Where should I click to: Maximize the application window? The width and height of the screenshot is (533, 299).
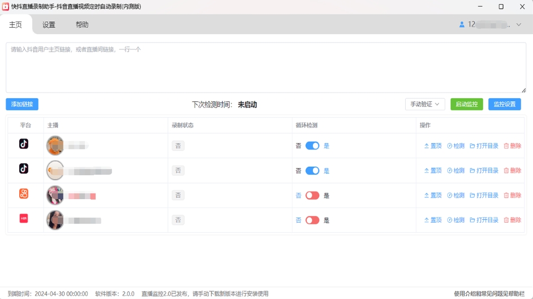pos(501,6)
